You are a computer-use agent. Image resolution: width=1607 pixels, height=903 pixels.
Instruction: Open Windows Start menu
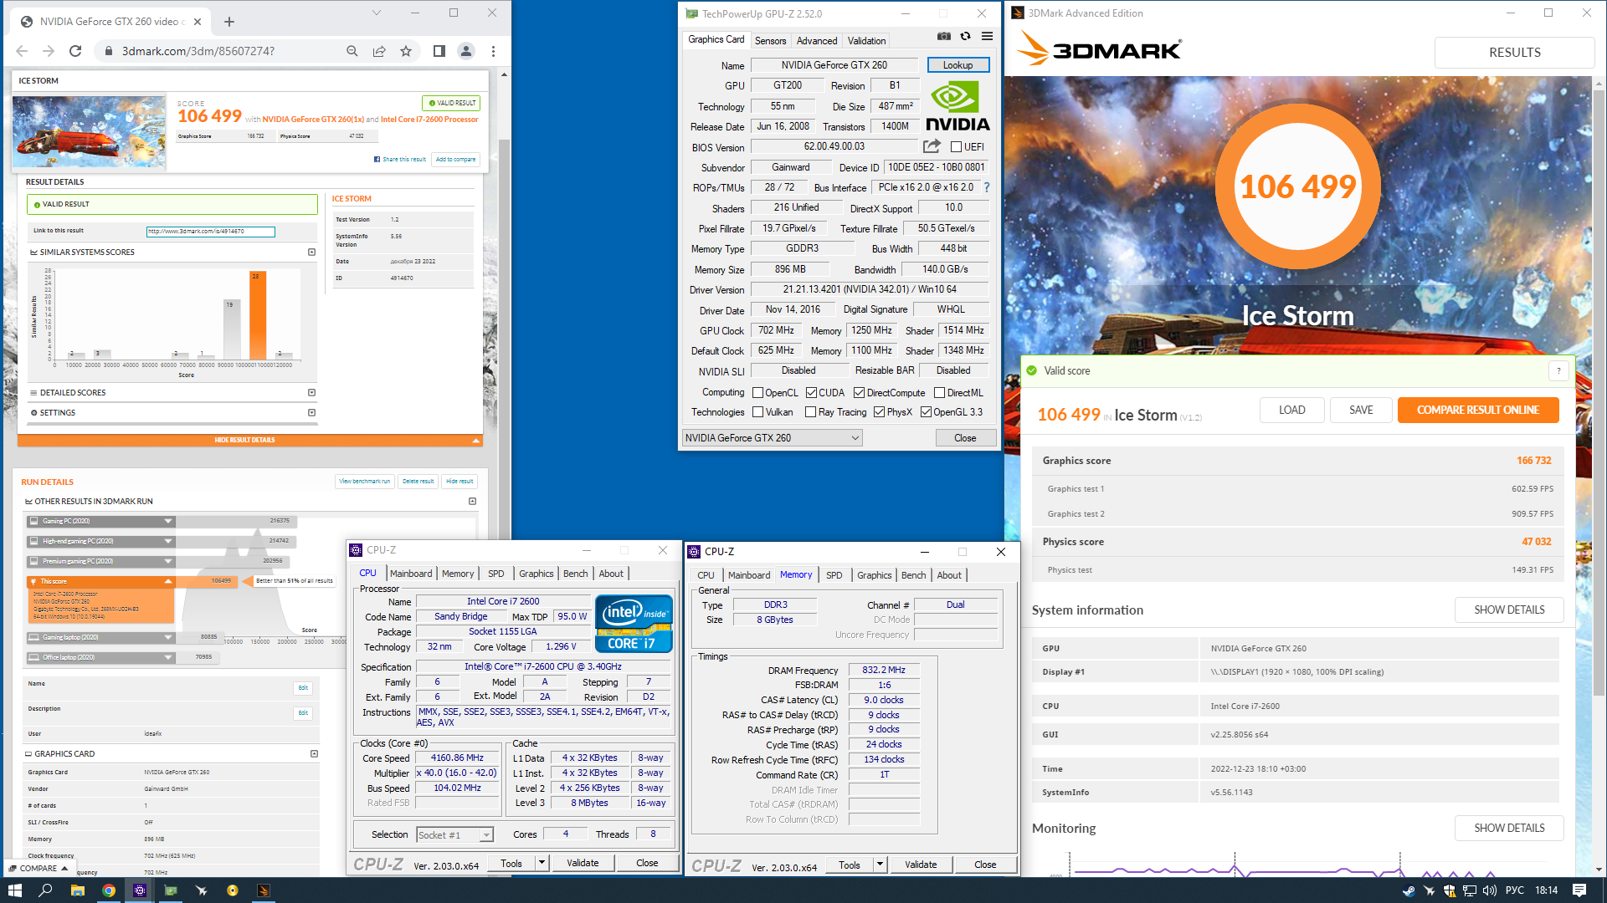14,890
